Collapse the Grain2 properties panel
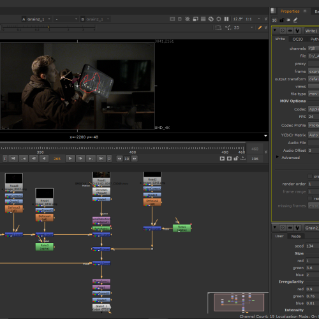319x319 pixels. pos(275,228)
